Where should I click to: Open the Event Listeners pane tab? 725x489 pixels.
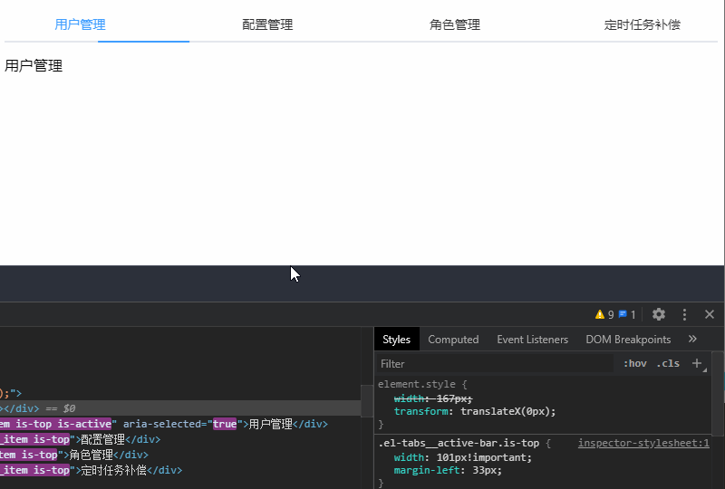pyautogui.click(x=532, y=340)
